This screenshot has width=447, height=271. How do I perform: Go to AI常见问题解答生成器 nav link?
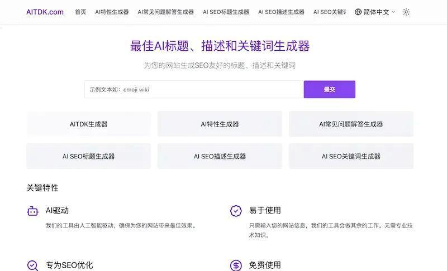[165, 12]
